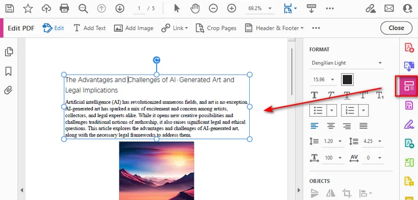This screenshot has height=200, width=418.
Task: Upload file with cloud arrow icon
Action: [47, 8]
